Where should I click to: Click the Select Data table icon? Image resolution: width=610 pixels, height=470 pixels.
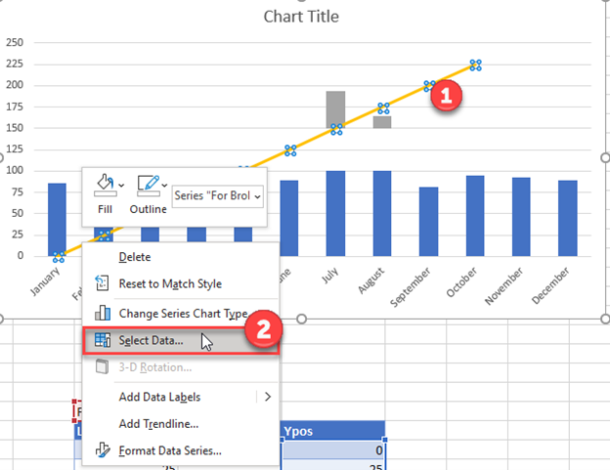click(x=103, y=340)
